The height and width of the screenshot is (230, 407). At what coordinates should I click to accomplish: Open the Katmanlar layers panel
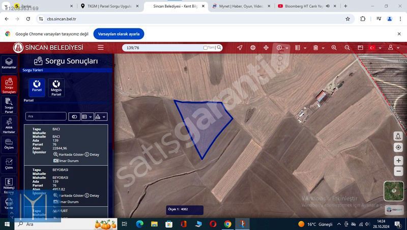tap(9, 63)
